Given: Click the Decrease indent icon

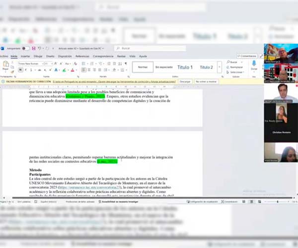Looking at the screenshot, I should coord(109,64).
